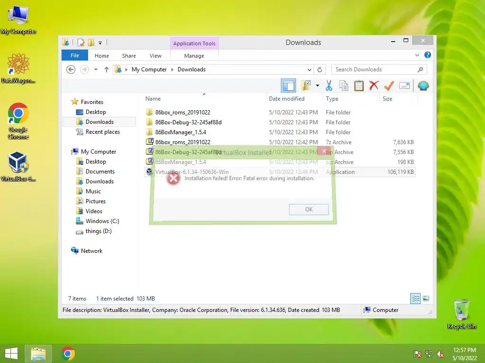The width and height of the screenshot is (485, 363).
Task: Open Help via blue question mark
Action: coord(428,55)
